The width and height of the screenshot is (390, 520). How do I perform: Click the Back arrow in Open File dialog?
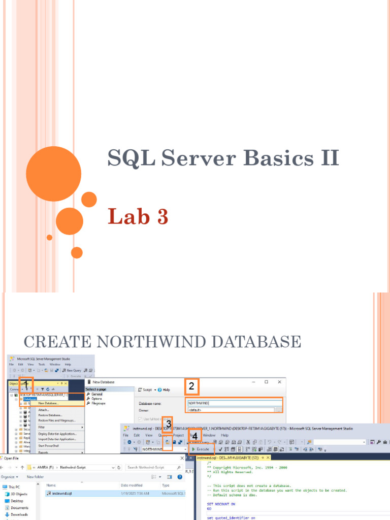click(2, 467)
